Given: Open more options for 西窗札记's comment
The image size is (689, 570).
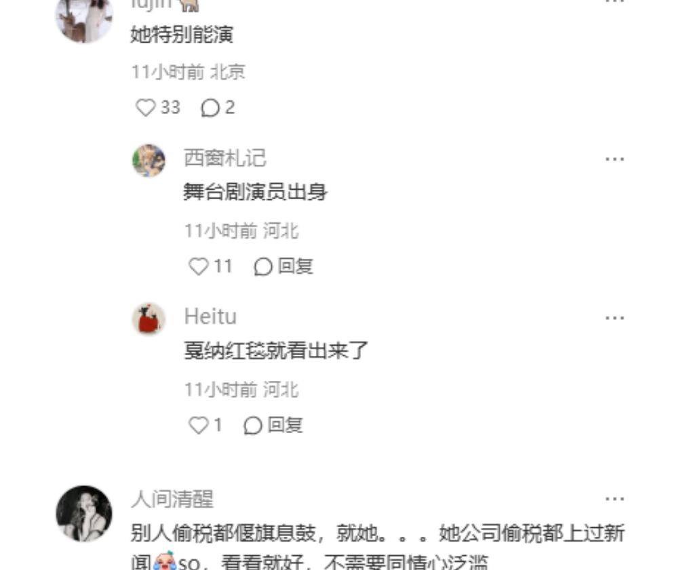Looking at the screenshot, I should click(614, 159).
